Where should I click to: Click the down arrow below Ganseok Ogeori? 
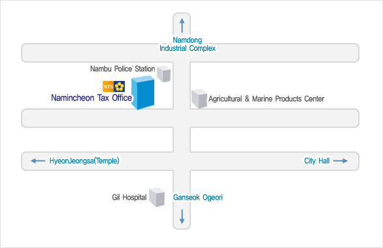[x=182, y=217]
